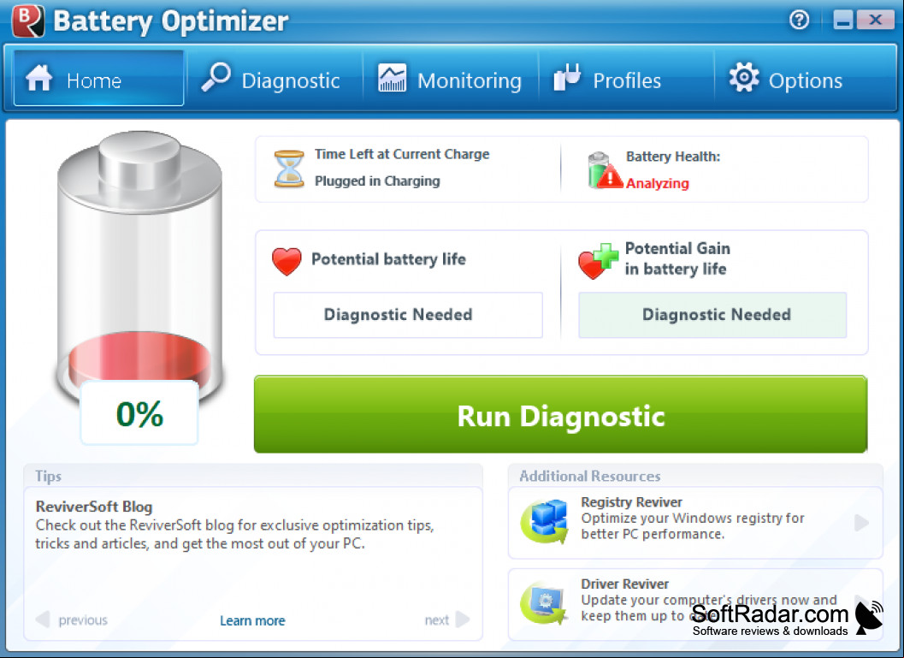Click the Battery Optimizer logo icon
Image resolution: width=904 pixels, height=658 pixels.
tap(27, 21)
